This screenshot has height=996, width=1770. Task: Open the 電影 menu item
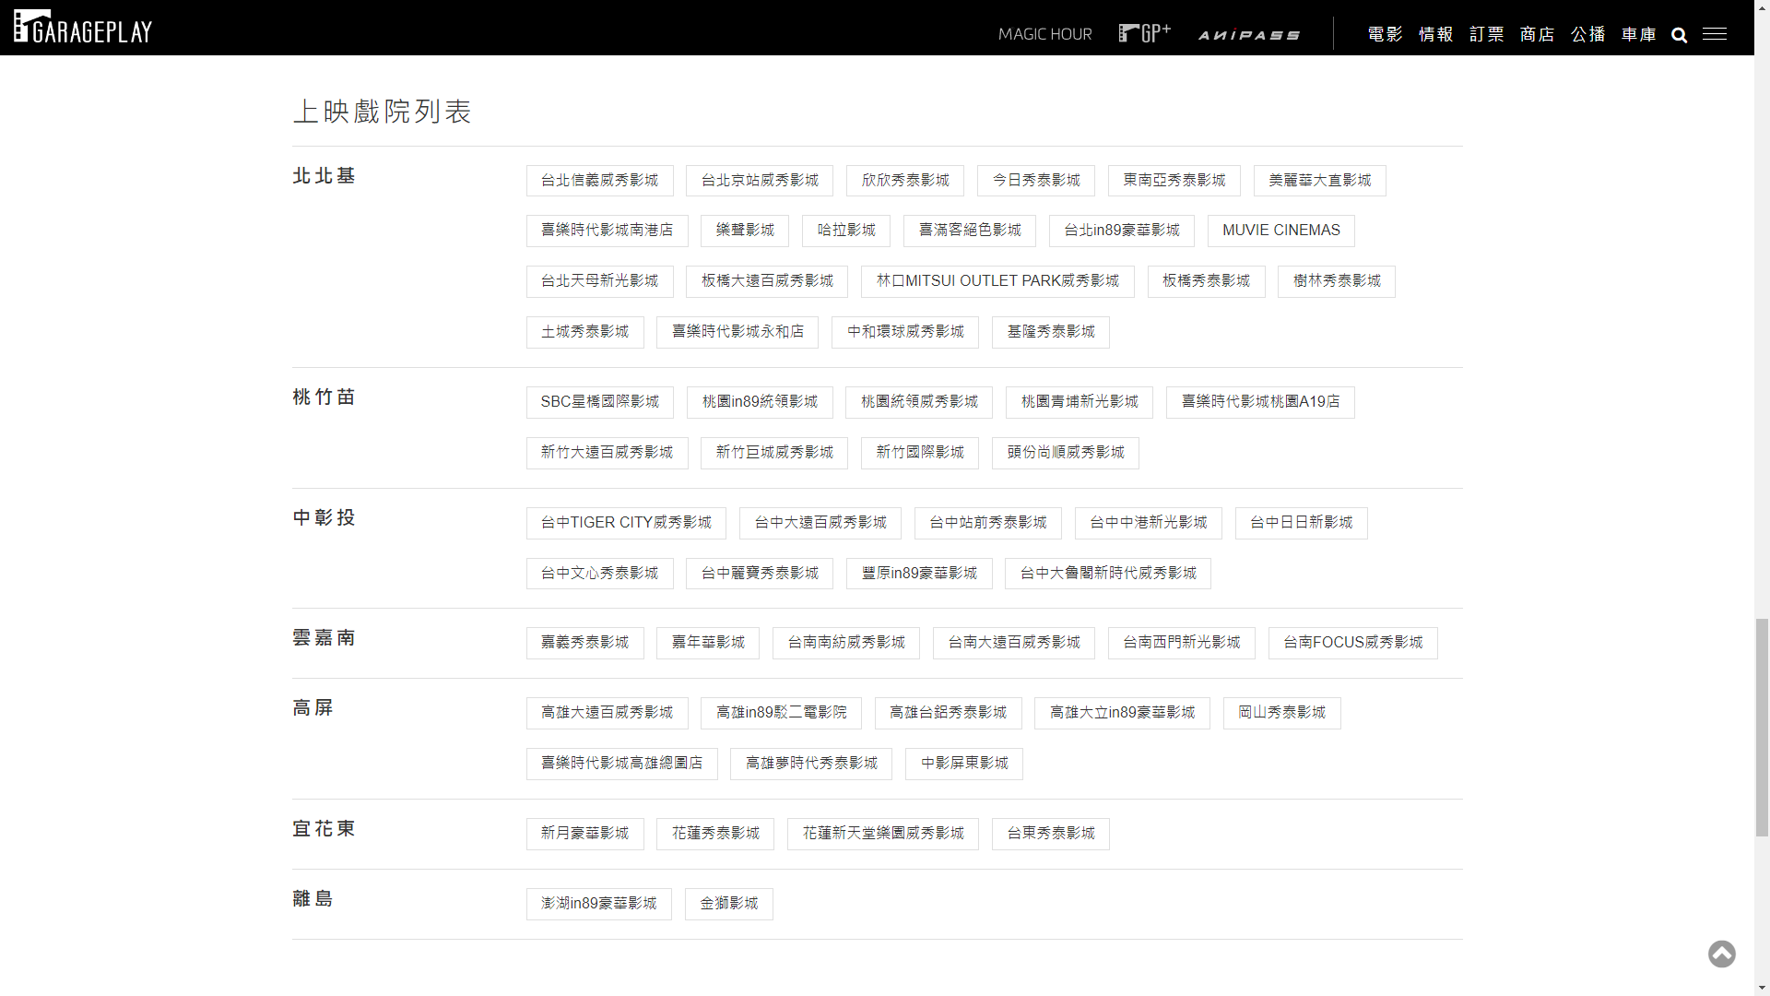[x=1385, y=34]
